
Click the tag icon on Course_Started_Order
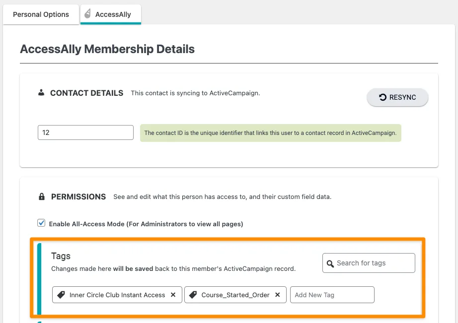(x=193, y=294)
